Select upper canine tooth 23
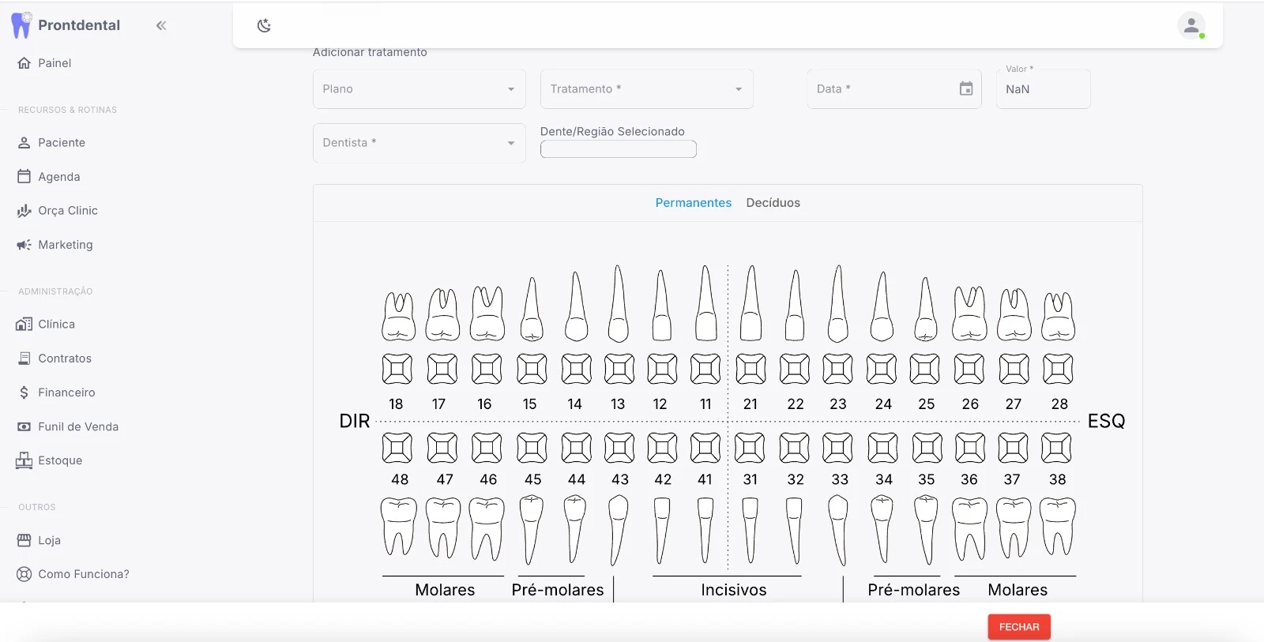This screenshot has height=642, width=1264. pyautogui.click(x=838, y=303)
